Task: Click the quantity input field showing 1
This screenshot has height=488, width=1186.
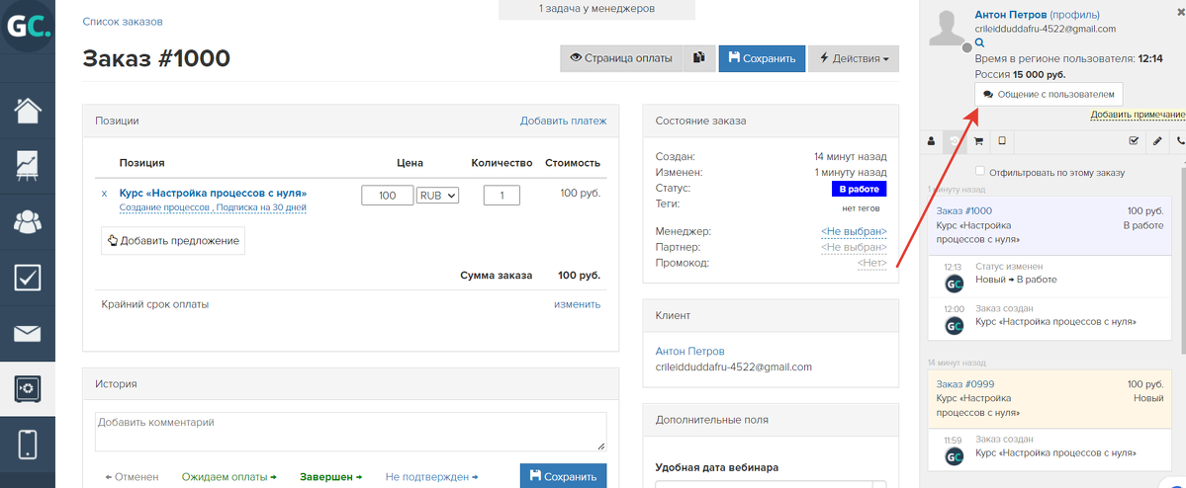Action: (502, 195)
